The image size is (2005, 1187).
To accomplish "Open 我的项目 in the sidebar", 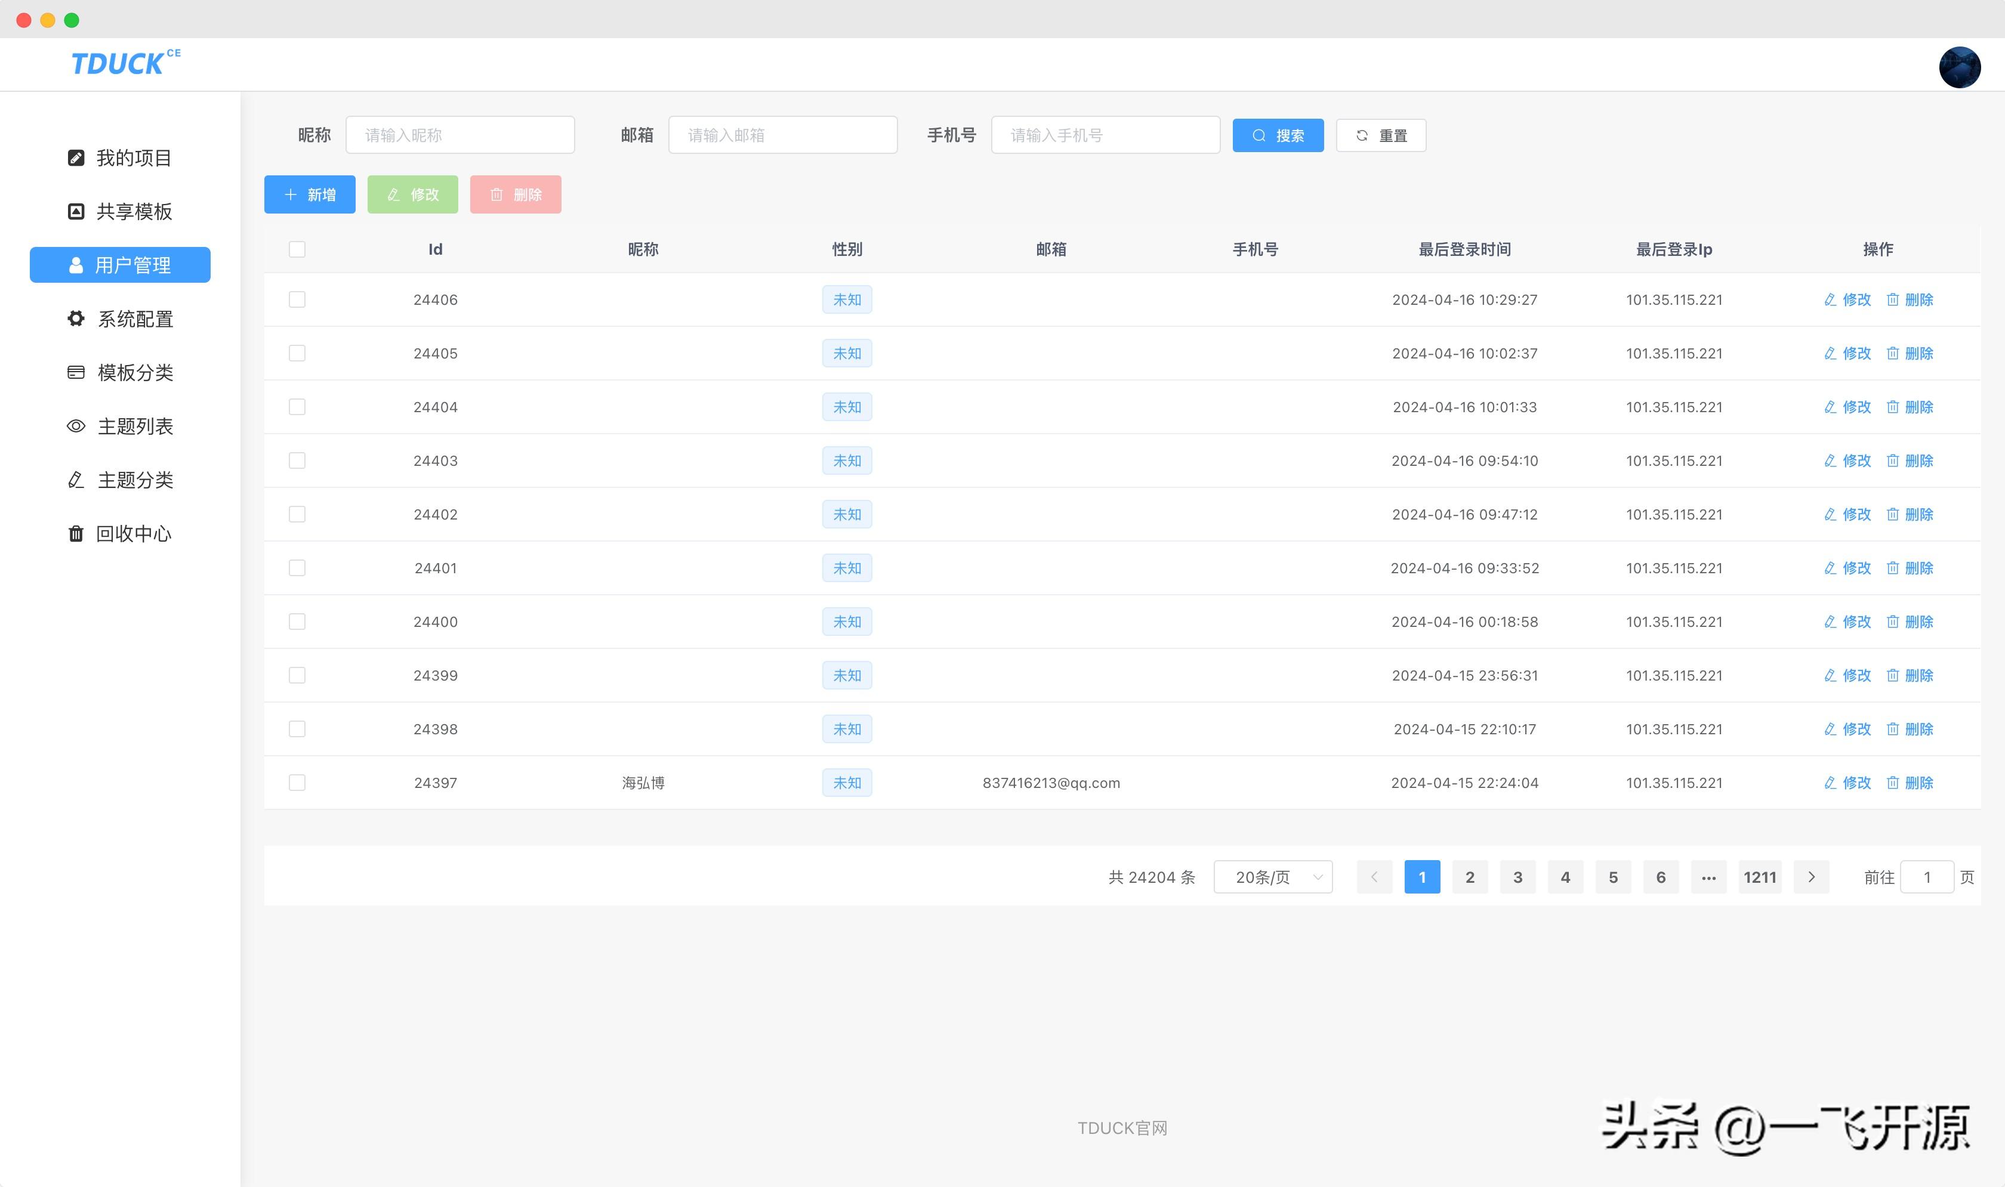I will (120, 157).
